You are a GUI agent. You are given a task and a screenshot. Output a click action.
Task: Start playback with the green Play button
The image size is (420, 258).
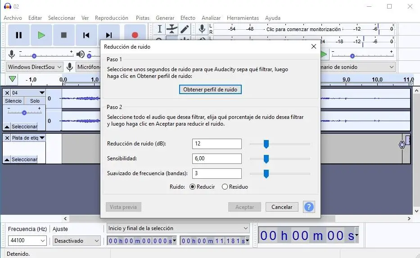point(41,35)
